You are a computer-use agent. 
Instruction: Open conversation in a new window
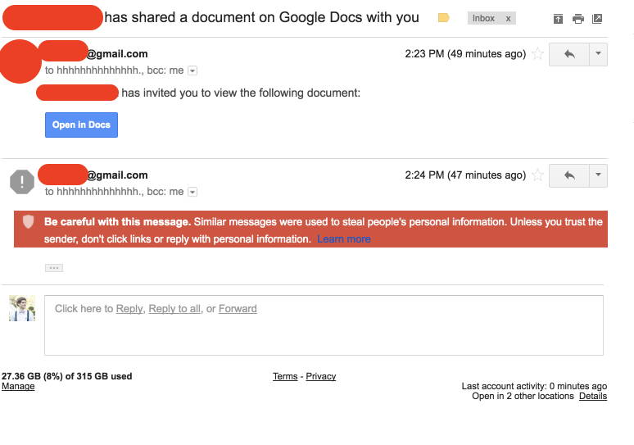597,19
